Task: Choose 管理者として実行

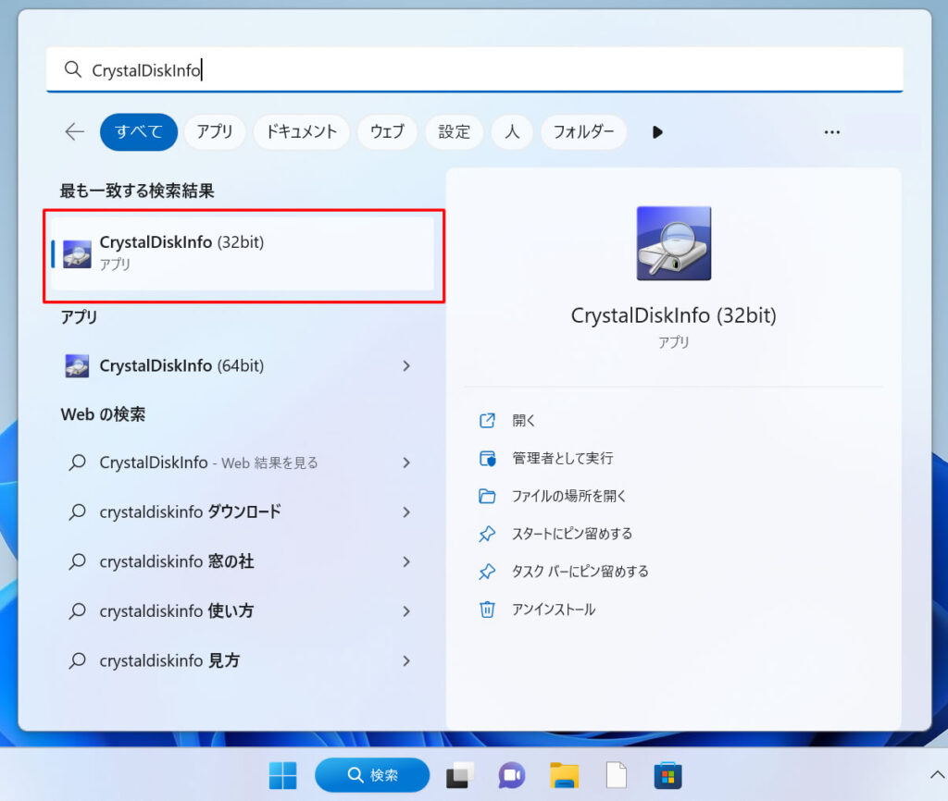Action: [x=562, y=459]
